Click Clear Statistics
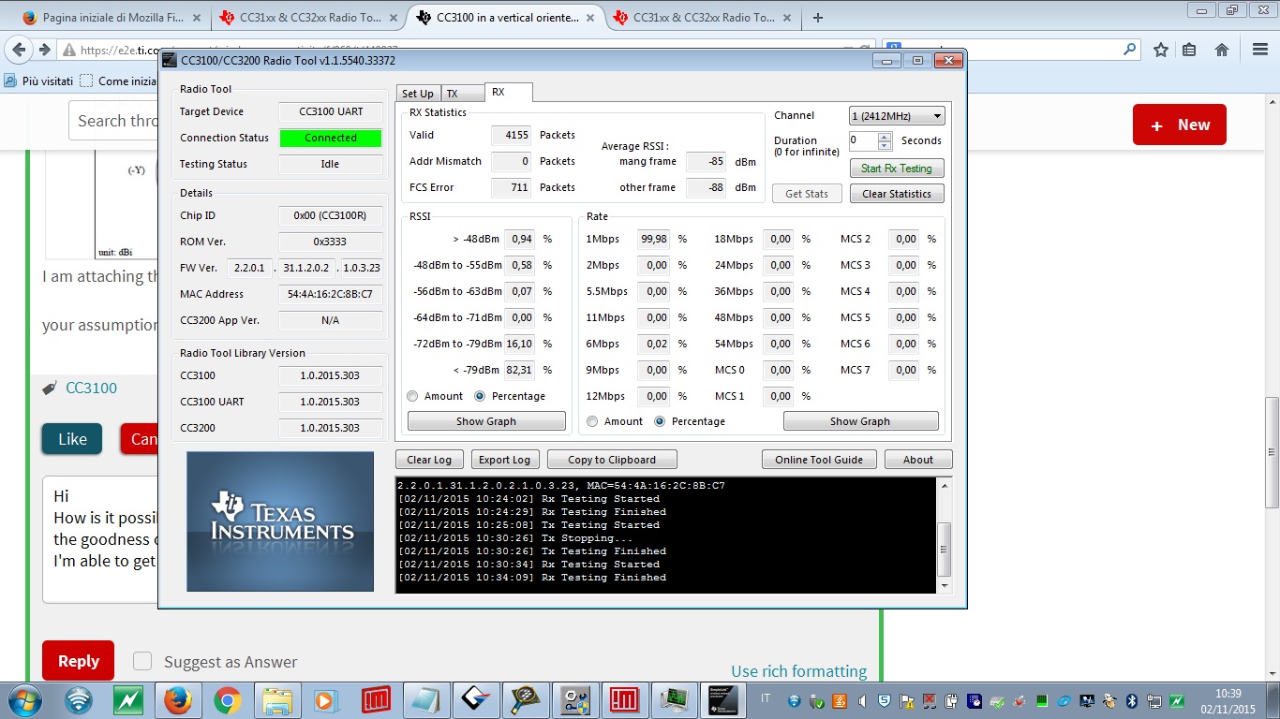This screenshot has height=719, width=1280. click(897, 194)
